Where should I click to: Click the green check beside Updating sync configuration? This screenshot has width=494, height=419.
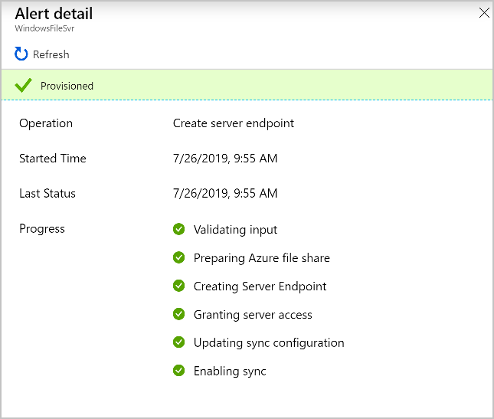click(178, 342)
